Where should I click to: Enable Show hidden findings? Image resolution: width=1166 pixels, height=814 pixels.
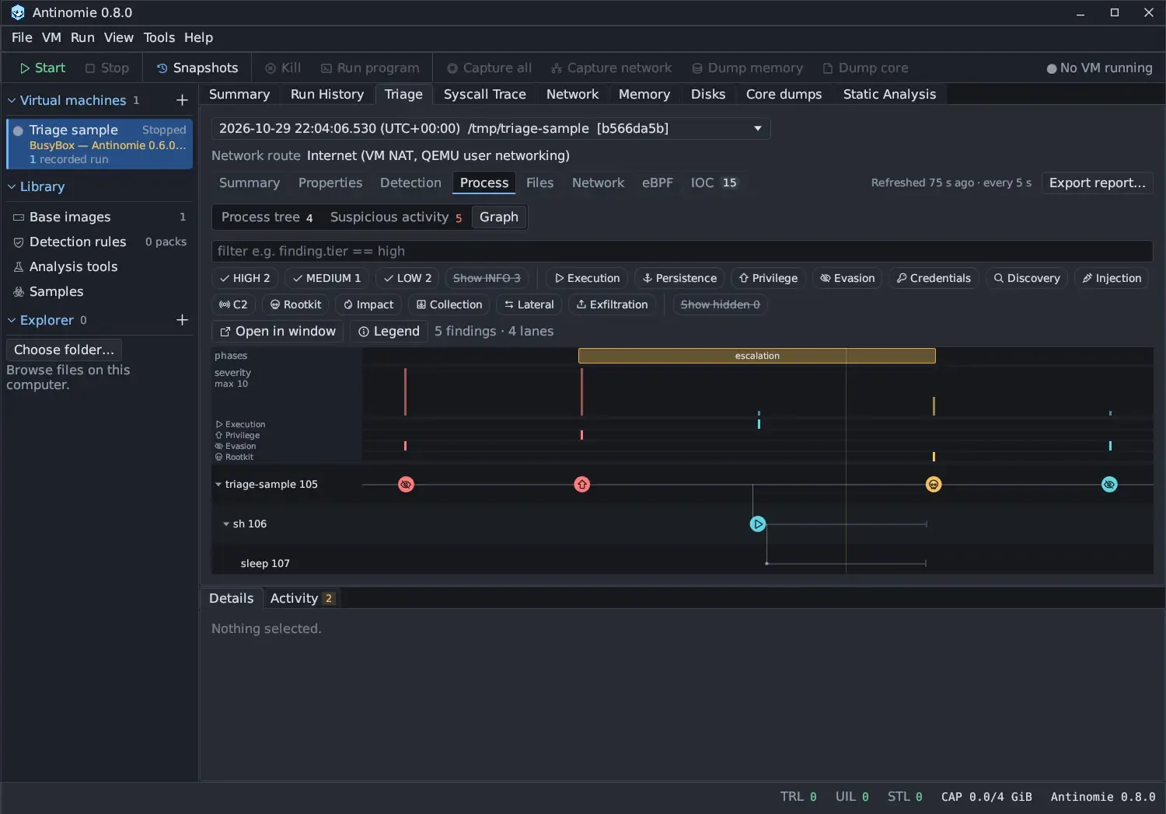coord(720,304)
